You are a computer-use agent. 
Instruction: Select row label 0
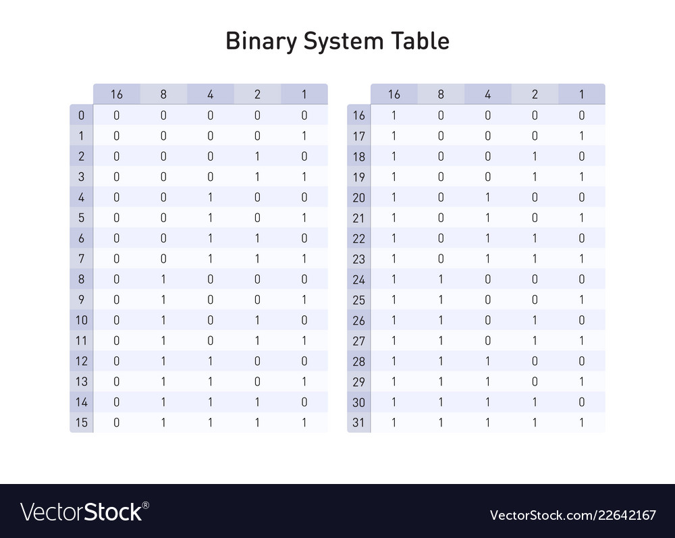pos(82,115)
